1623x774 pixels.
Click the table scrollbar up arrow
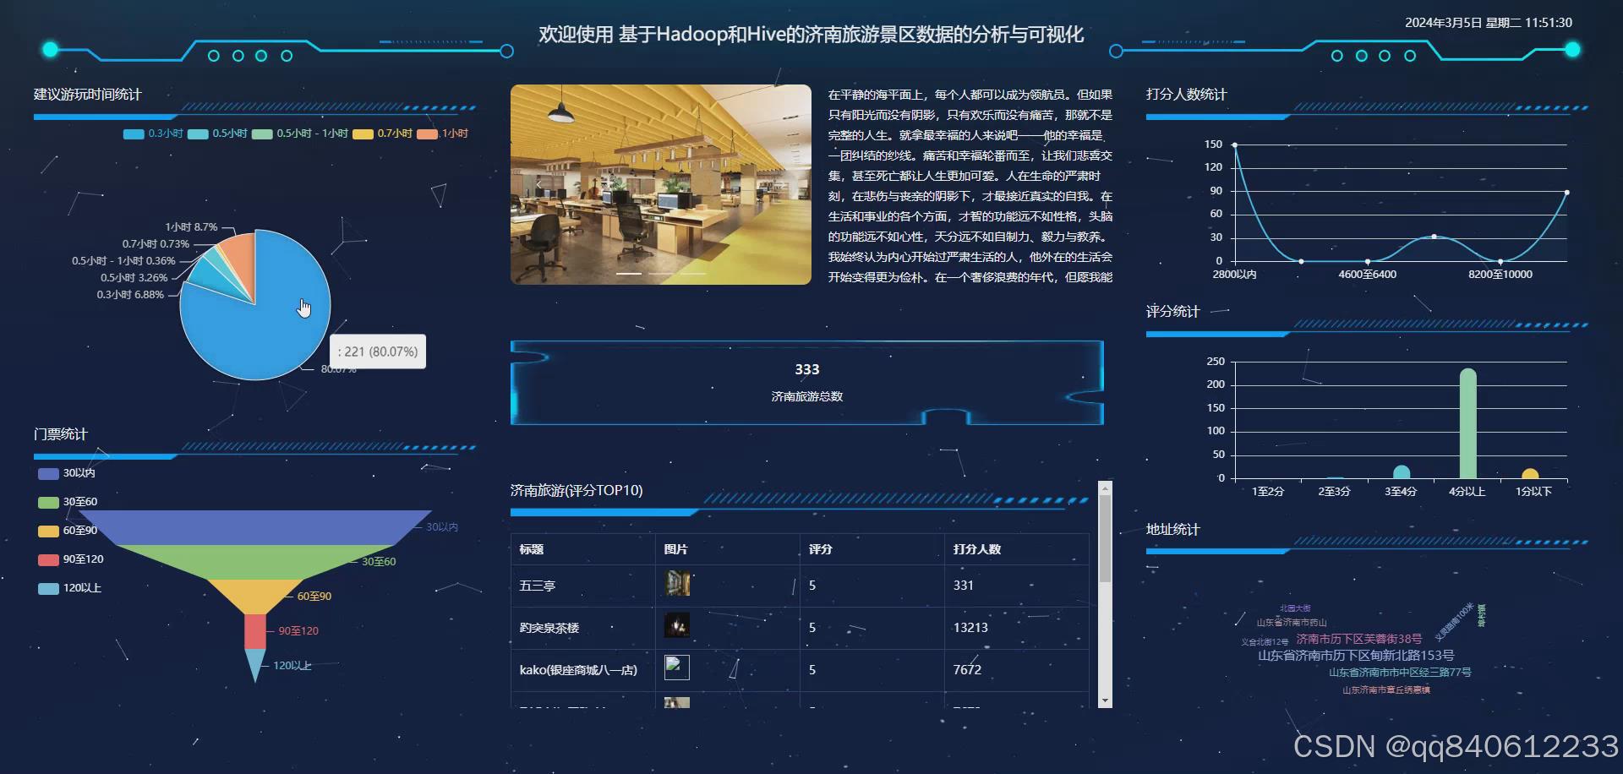[1105, 488]
